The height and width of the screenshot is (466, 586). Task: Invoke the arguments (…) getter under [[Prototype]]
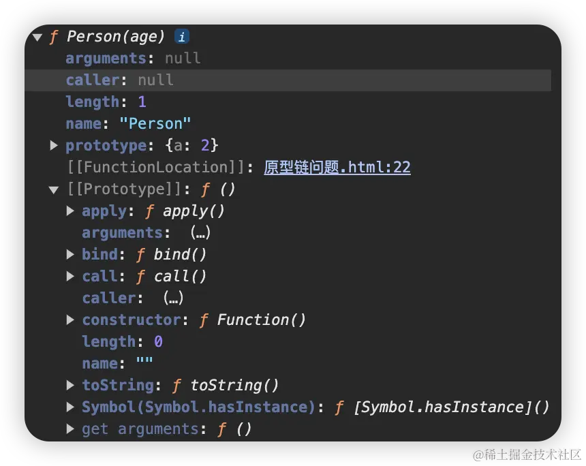[200, 233]
